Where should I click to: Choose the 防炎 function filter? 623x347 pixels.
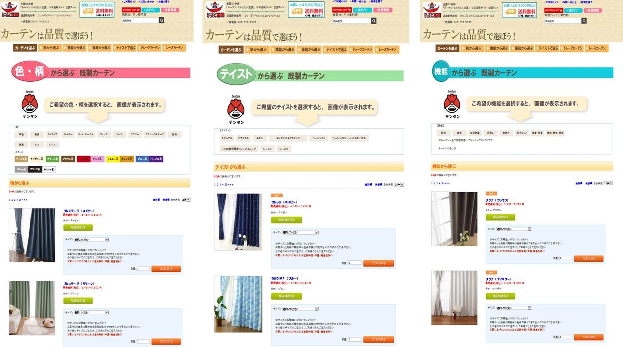point(443,133)
